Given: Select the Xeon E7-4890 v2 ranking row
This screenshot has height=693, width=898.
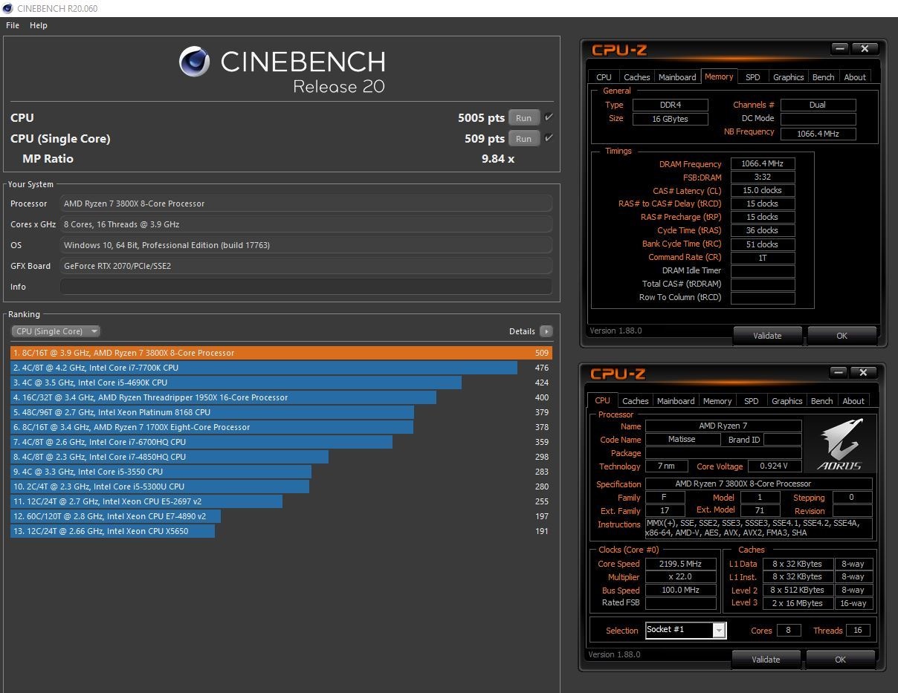Looking at the screenshot, I should [281, 516].
